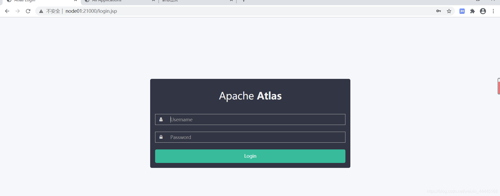The width and height of the screenshot is (500, 196).
Task: Click the user icon beside Username
Action: tap(161, 119)
